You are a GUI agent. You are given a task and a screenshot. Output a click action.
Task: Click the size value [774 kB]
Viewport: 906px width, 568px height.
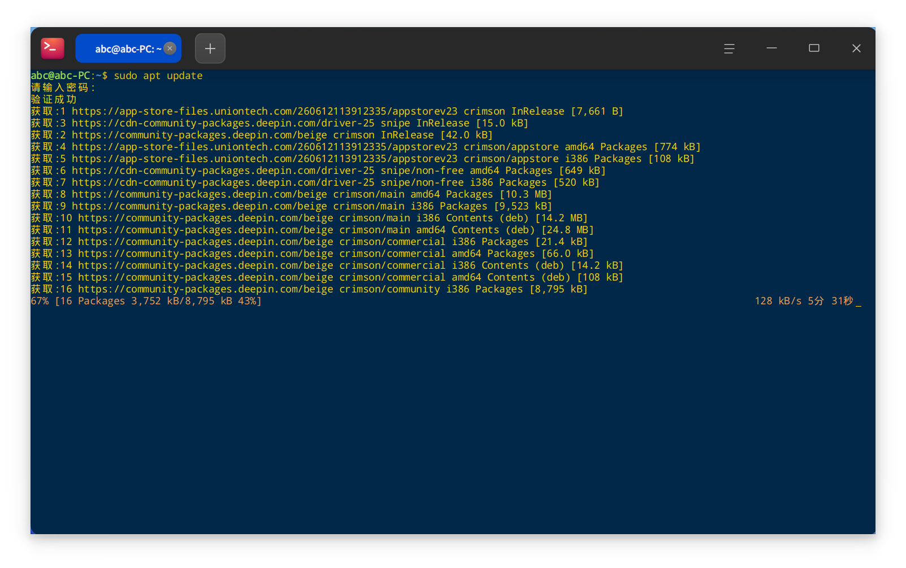click(x=677, y=147)
